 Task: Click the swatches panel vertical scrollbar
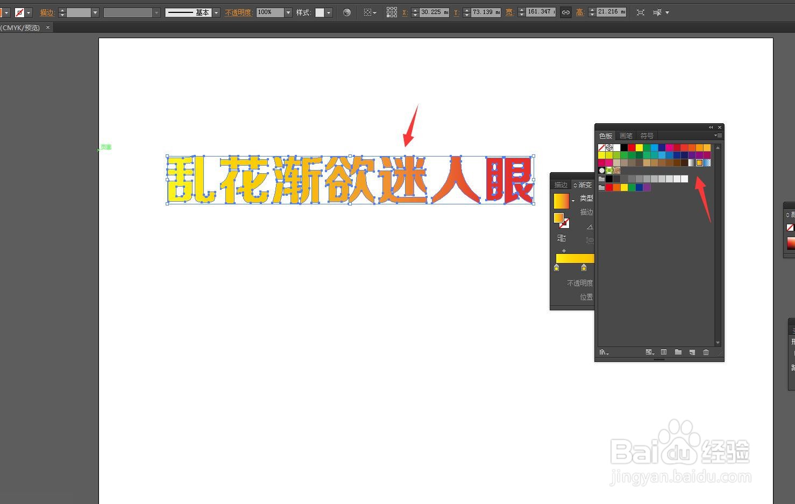tap(718, 245)
